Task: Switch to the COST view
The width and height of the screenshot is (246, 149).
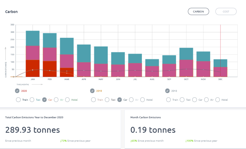Action: tap(226, 12)
